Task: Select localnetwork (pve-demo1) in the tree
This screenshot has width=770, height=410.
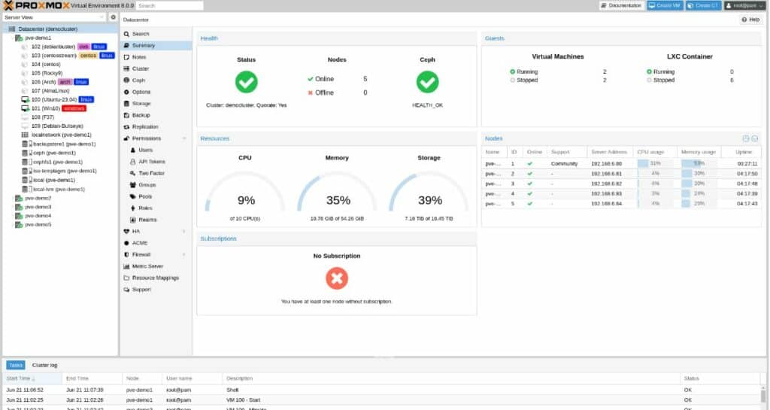Action: [62, 135]
